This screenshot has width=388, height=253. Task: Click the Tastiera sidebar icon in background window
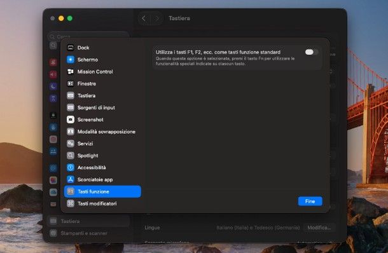(x=53, y=221)
